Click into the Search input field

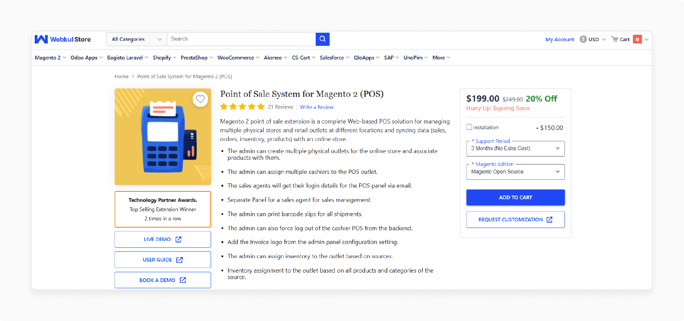point(241,39)
